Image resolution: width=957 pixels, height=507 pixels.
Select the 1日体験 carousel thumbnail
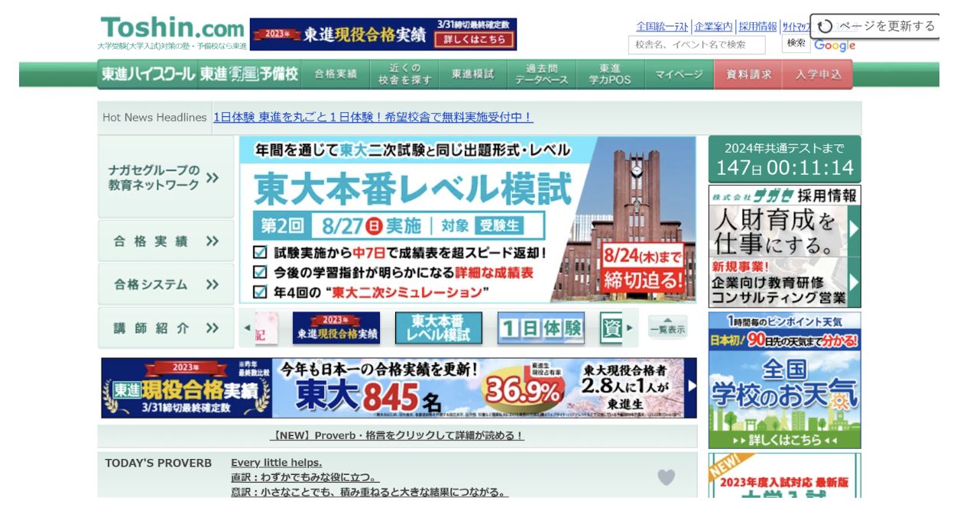[x=541, y=328]
